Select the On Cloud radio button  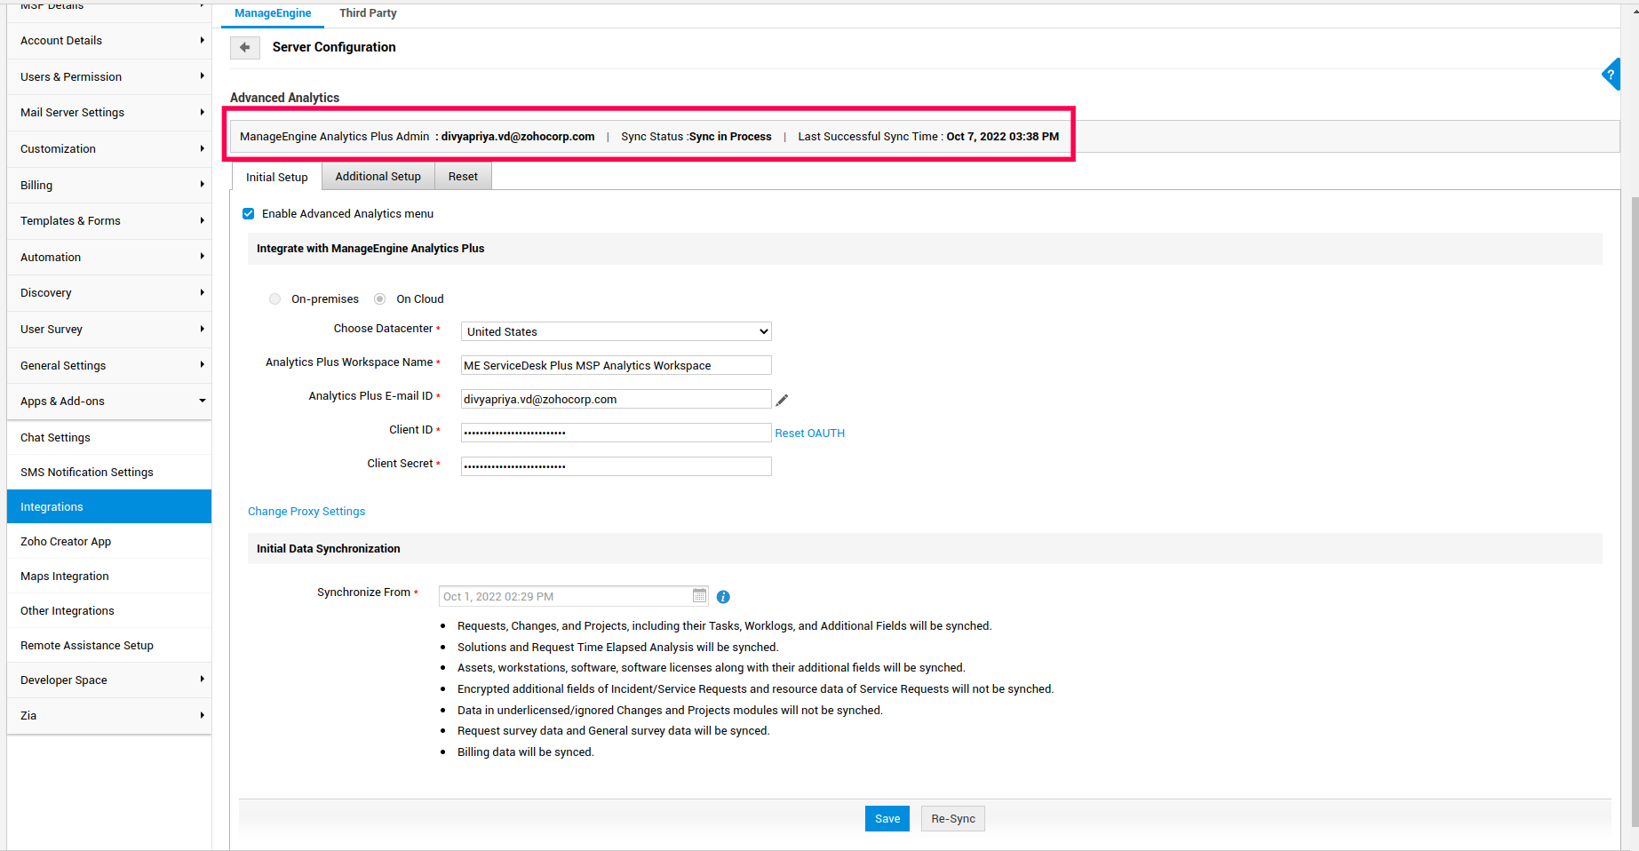[380, 299]
